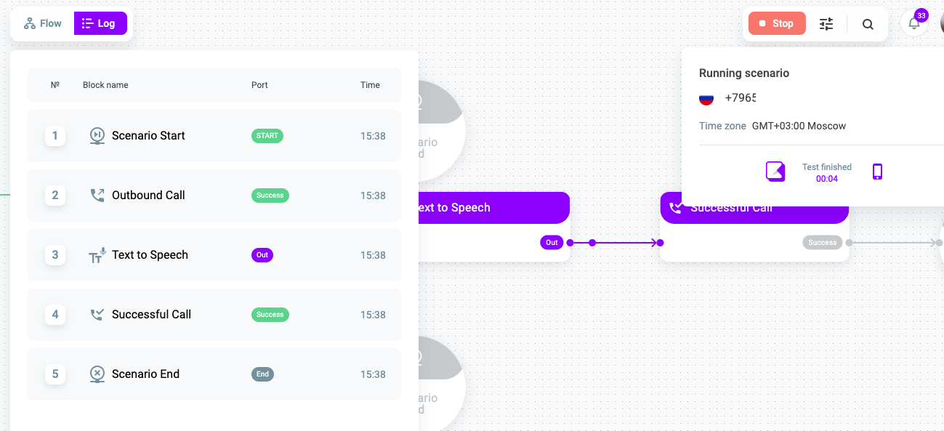
Task: Click the grey Success port on canvas node
Action: pyautogui.click(x=823, y=243)
